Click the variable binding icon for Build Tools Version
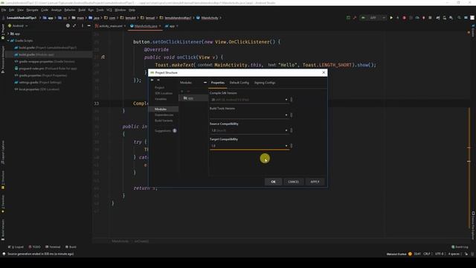Screen dimensions: 476x268 pyautogui.click(x=292, y=115)
